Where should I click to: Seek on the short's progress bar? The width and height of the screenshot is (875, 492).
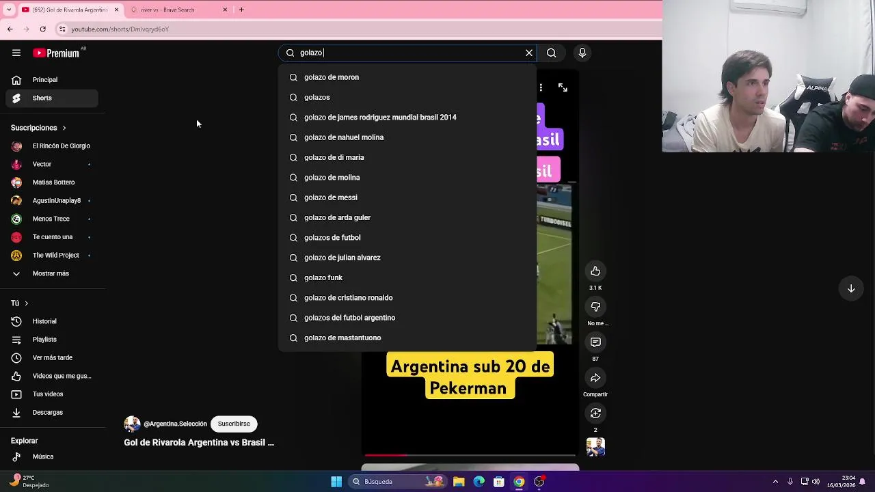(x=470, y=454)
